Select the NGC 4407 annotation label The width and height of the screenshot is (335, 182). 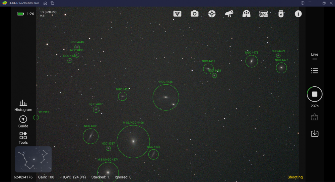pos(96,104)
